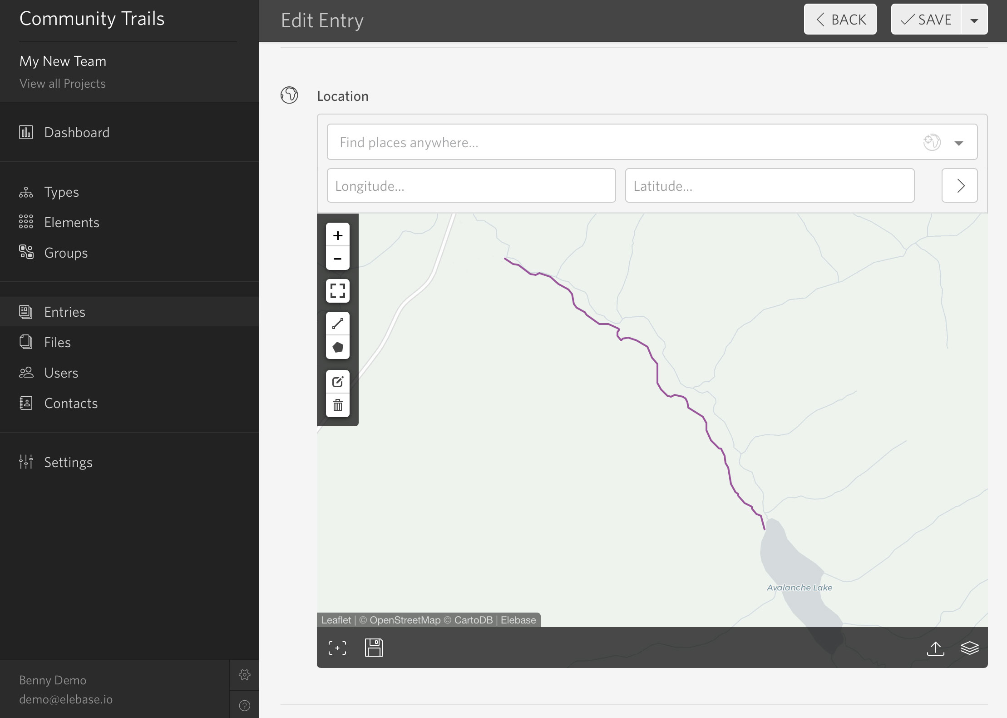Click the Save button
Viewport: 1007px width, 718px height.
(x=926, y=20)
